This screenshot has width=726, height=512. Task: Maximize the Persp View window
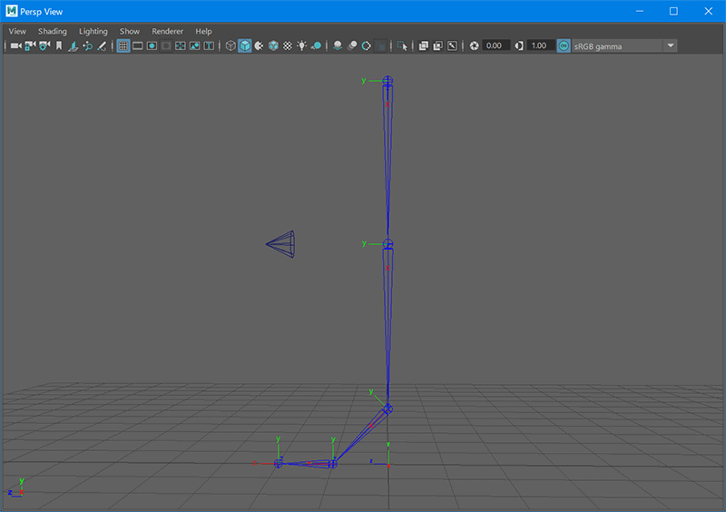[673, 11]
